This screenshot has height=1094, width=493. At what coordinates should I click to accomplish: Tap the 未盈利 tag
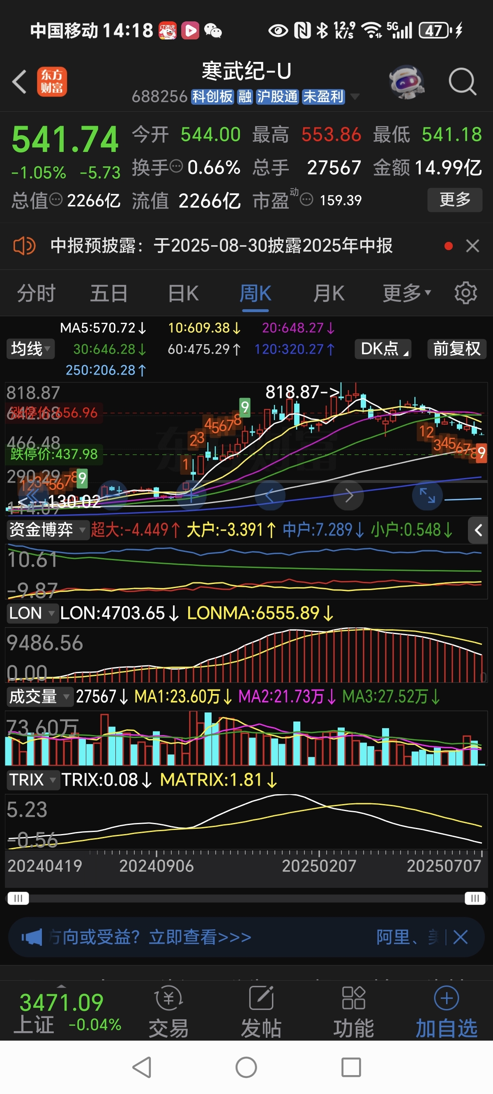pos(323,97)
